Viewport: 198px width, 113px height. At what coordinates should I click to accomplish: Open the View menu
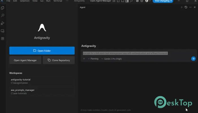35,1
